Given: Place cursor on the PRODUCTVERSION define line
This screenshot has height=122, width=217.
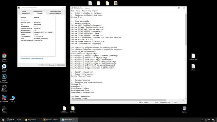Looking at the screenshot, I should (88, 41).
